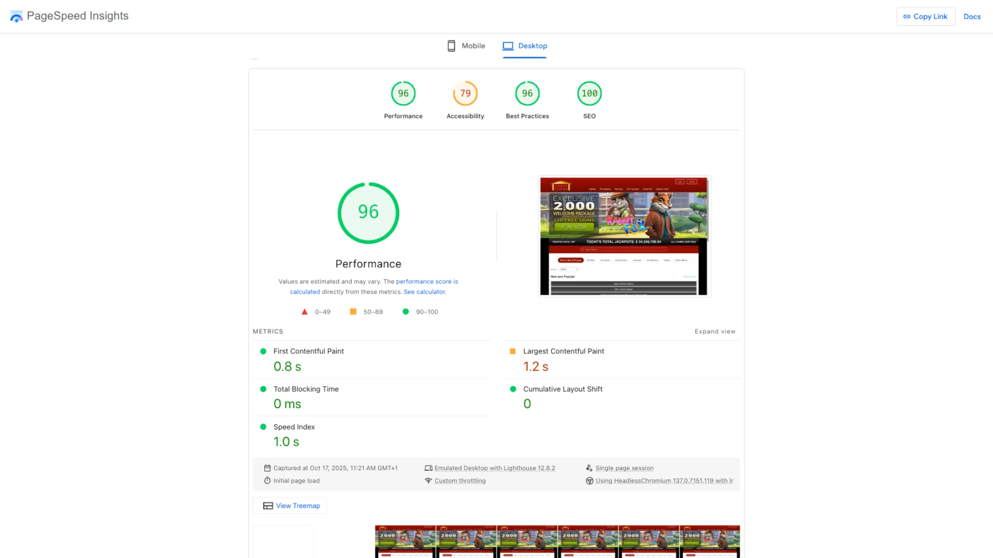This screenshot has height=558, width=993.
Task: Click the Accessibility score gauge showing 79
Action: pos(465,94)
